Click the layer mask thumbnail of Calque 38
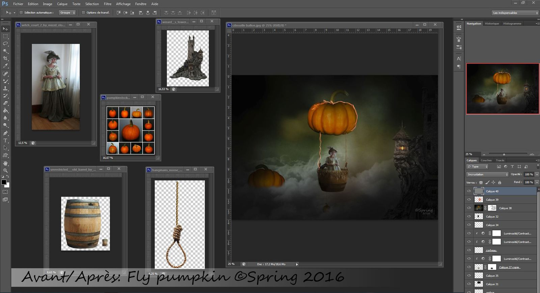Viewport: 540px width, 293px height. click(492, 208)
